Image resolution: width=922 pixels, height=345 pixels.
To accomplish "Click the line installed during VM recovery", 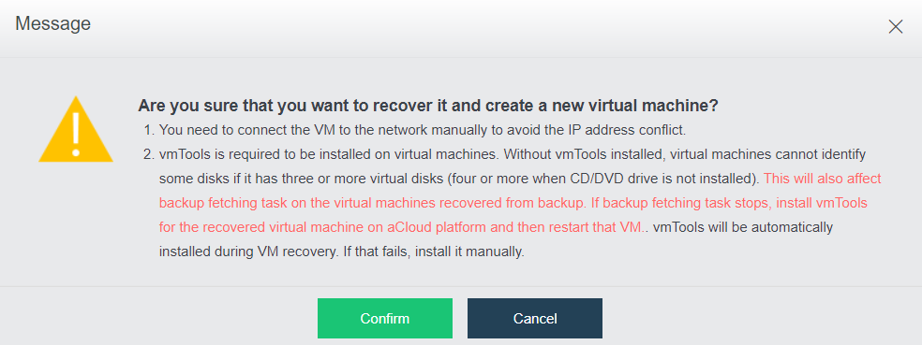I will click(341, 252).
